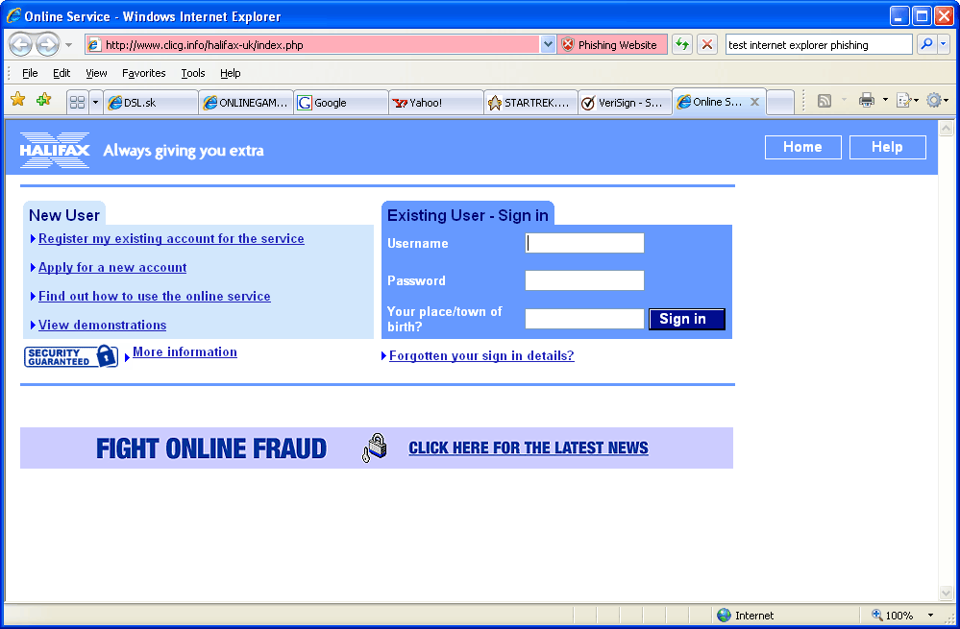Click the RSS feeds toolbar icon
The image size is (960, 629).
click(825, 100)
